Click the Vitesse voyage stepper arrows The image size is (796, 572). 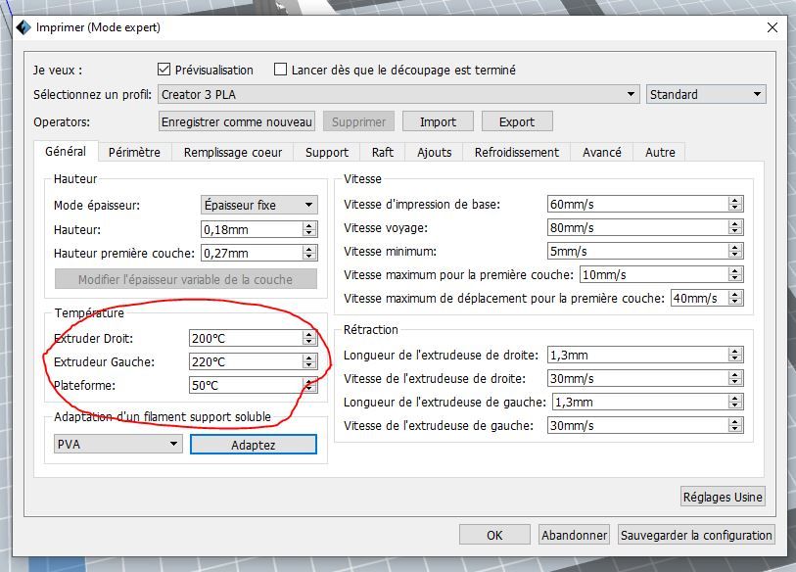735,227
